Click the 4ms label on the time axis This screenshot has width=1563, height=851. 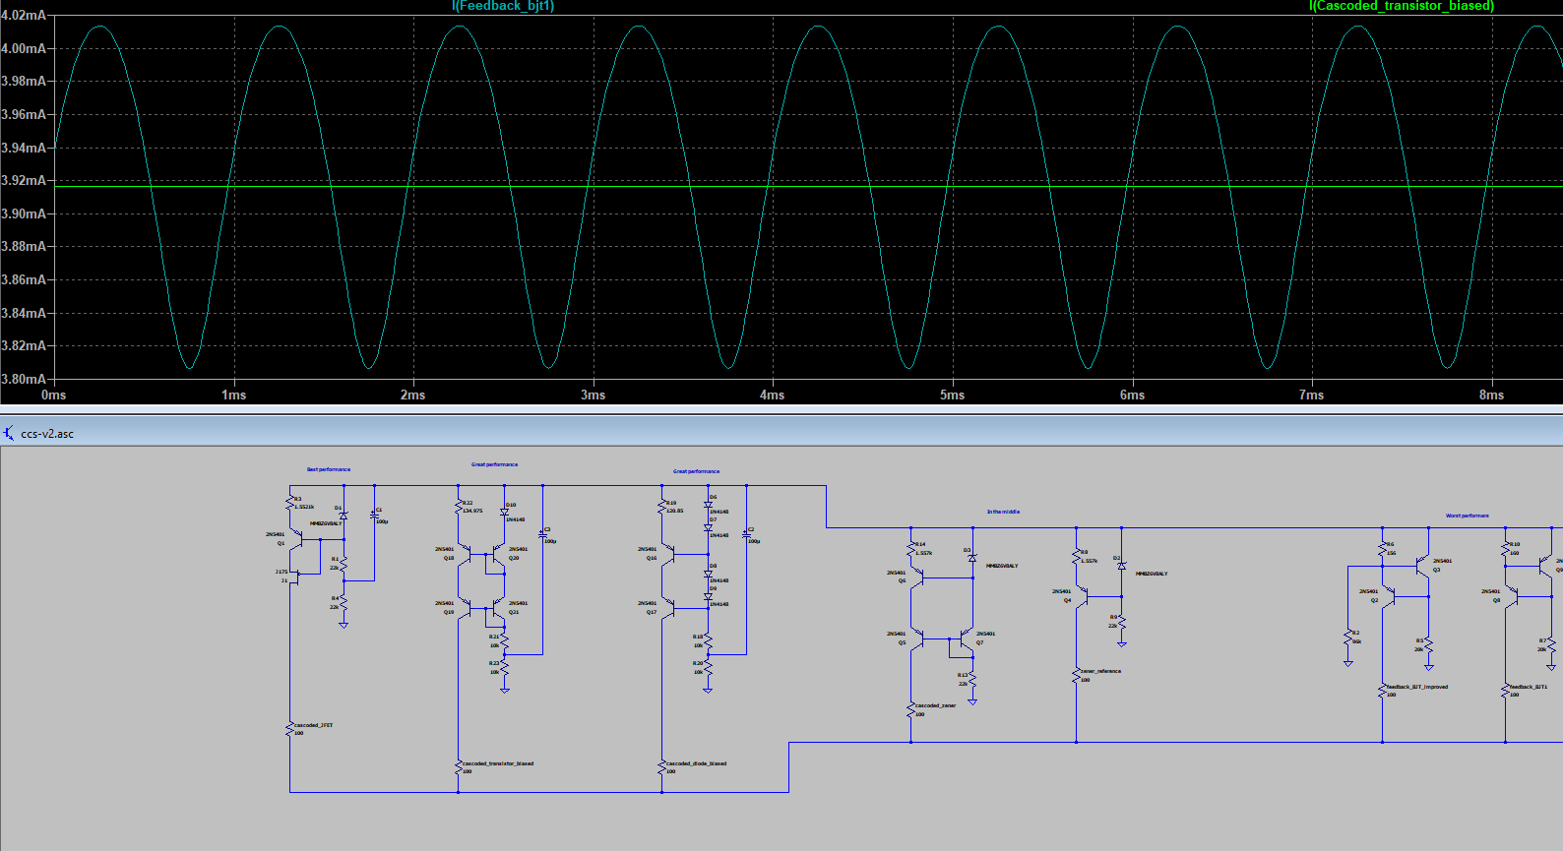pyautogui.click(x=772, y=395)
